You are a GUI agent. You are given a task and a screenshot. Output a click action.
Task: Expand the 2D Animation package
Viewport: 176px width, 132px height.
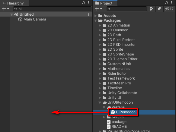(x=100, y=25)
